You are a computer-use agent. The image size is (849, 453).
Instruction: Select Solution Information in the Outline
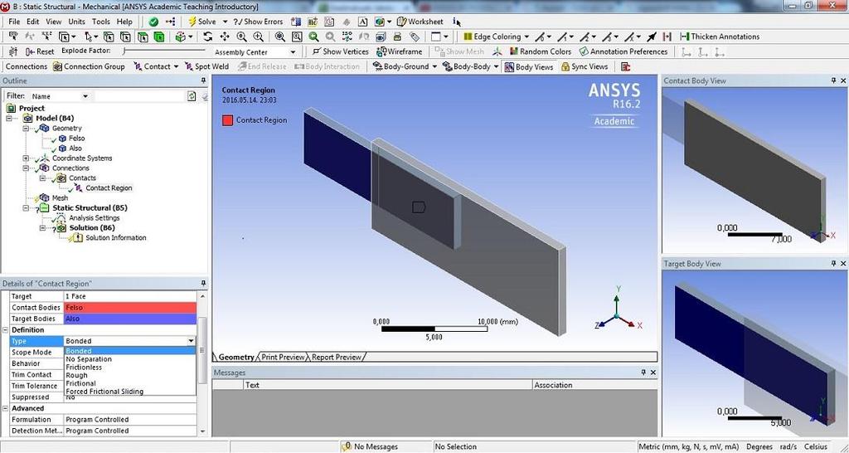(116, 238)
